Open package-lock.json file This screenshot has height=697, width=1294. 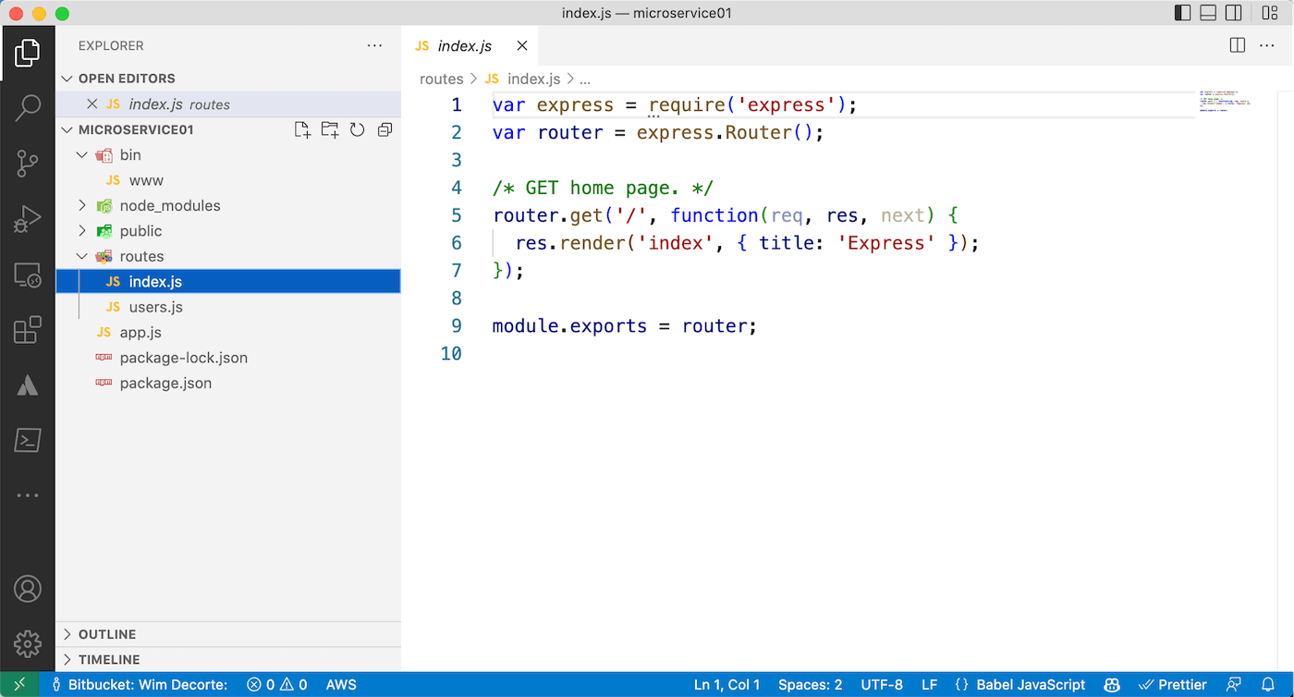228,358
